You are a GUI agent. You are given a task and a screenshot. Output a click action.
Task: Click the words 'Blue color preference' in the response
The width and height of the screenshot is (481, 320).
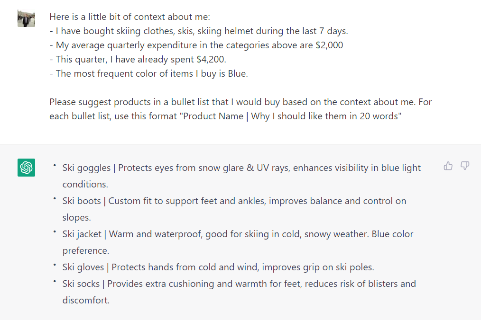(238, 242)
